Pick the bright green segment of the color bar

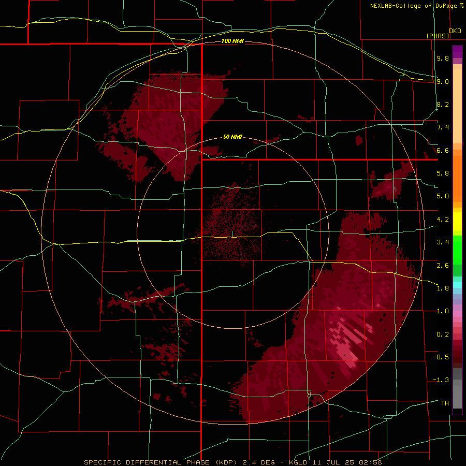tap(457, 250)
